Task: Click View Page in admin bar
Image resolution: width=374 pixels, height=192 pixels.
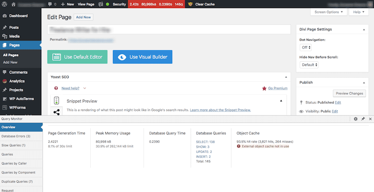Action: pos(86,4)
